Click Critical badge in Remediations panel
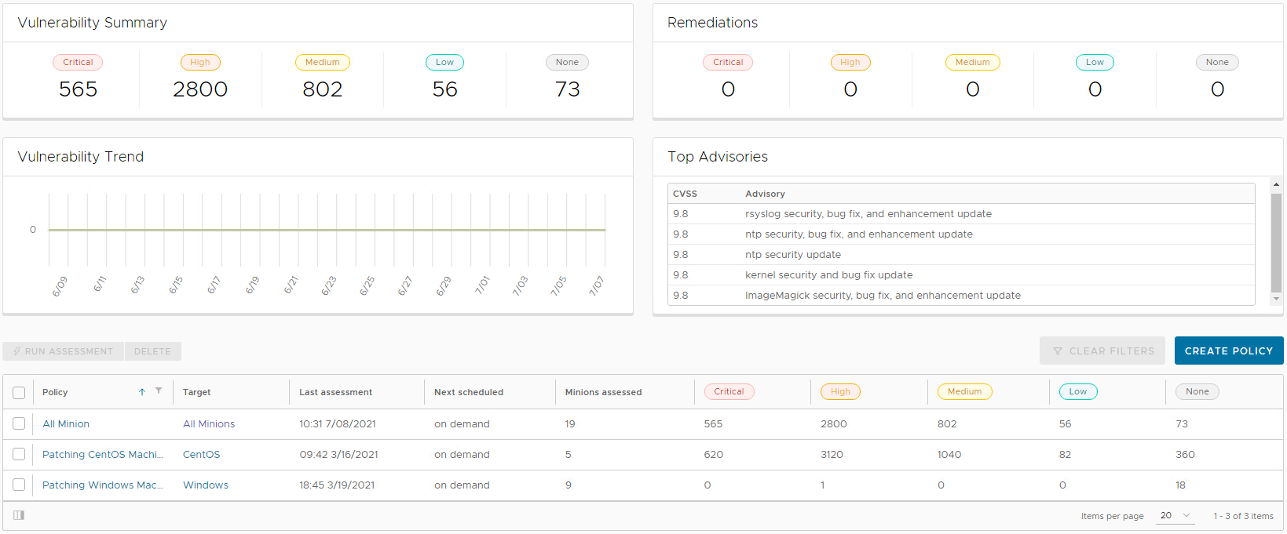This screenshot has width=1287, height=534. (x=728, y=62)
